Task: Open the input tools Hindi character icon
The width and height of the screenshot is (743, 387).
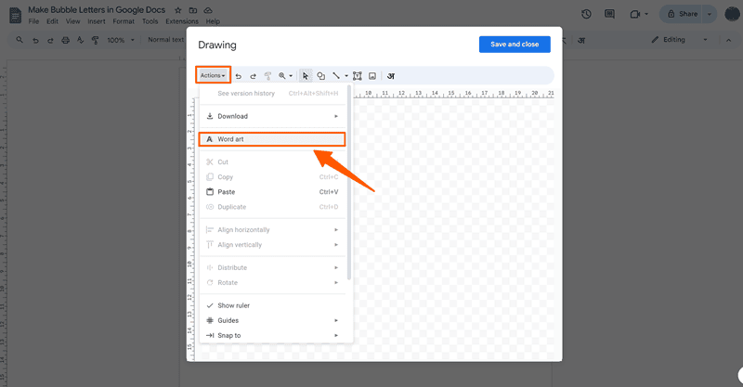Action: [390, 75]
